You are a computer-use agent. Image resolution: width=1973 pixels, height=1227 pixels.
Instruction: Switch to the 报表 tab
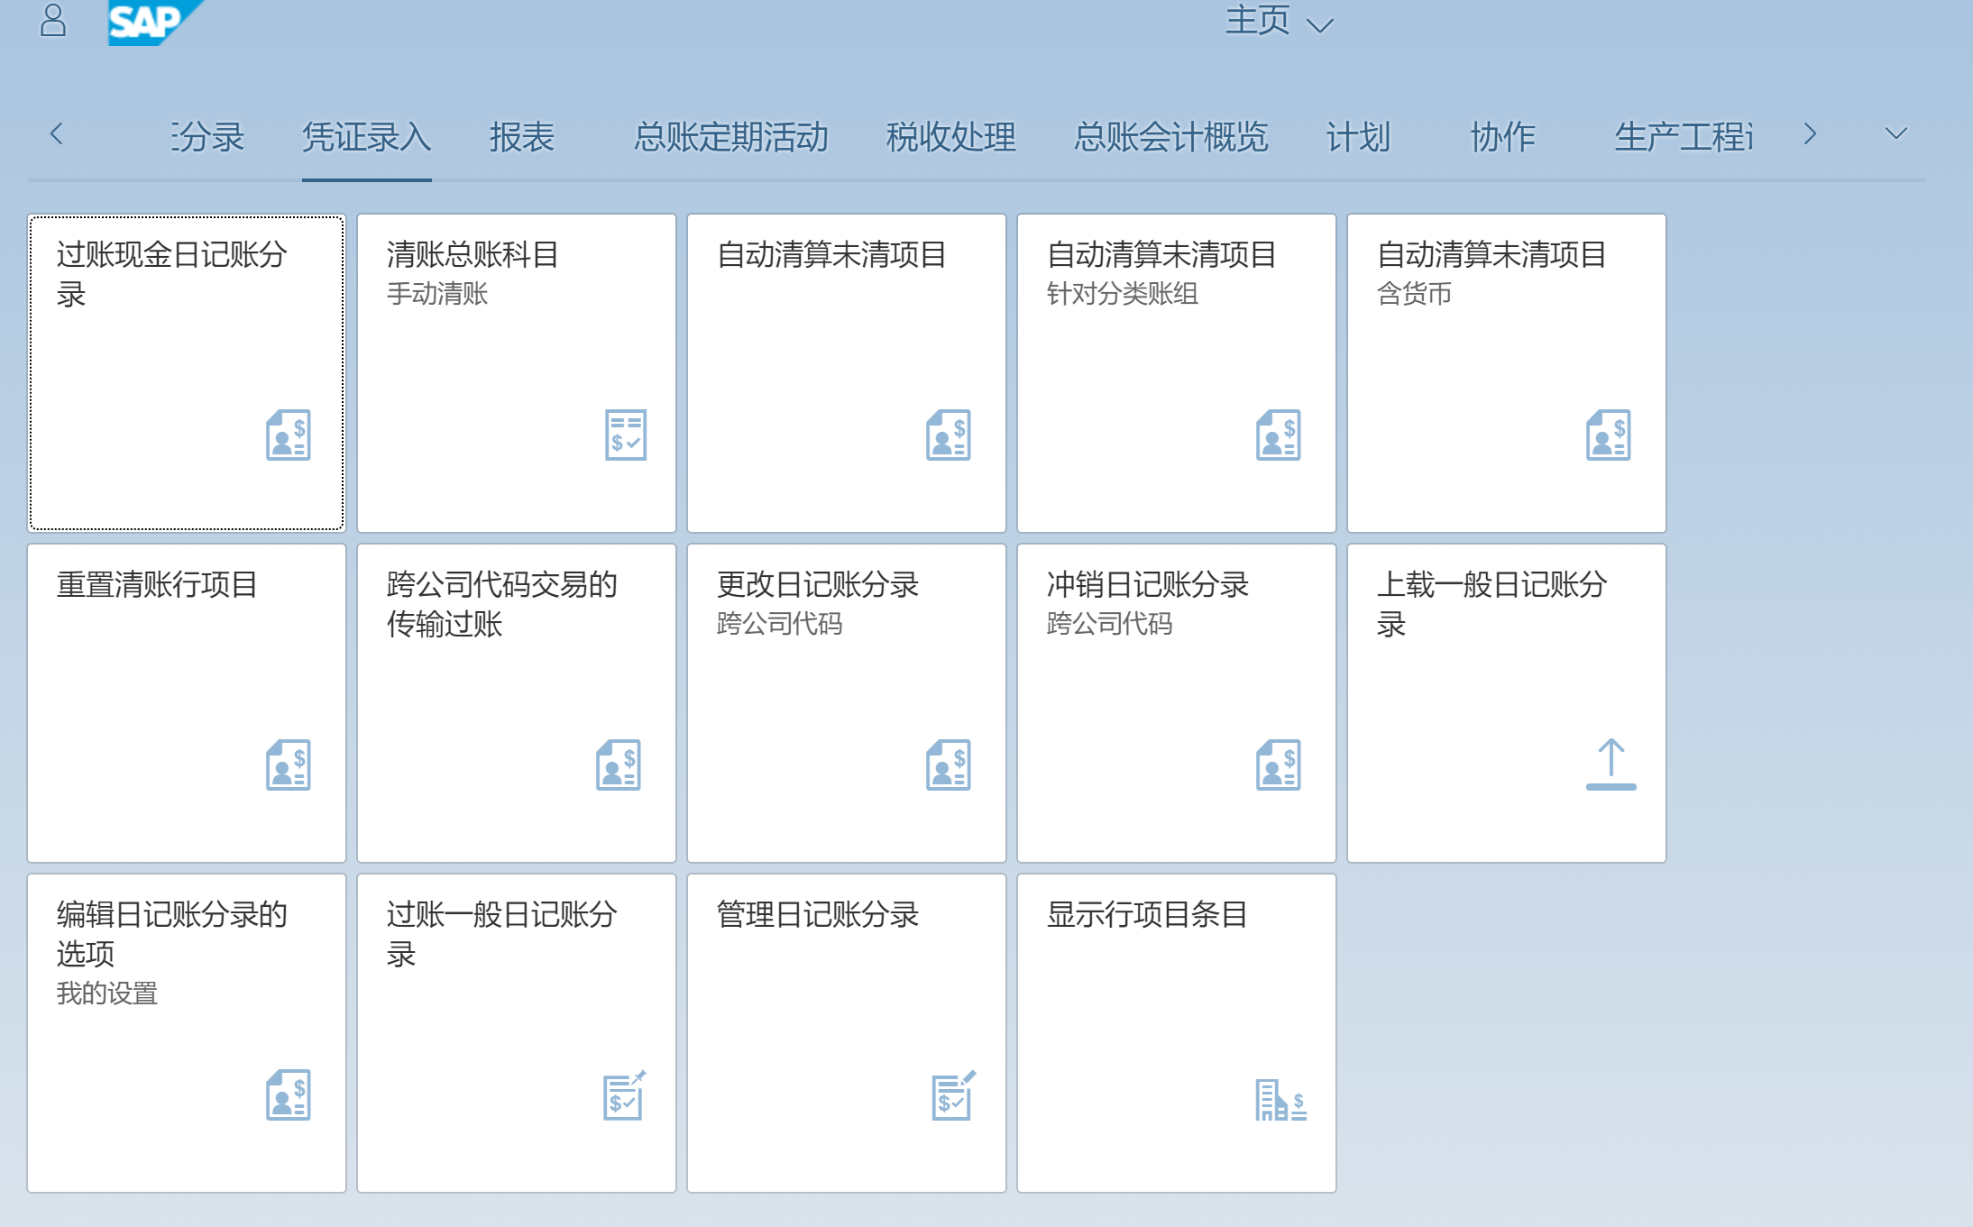[x=521, y=137]
